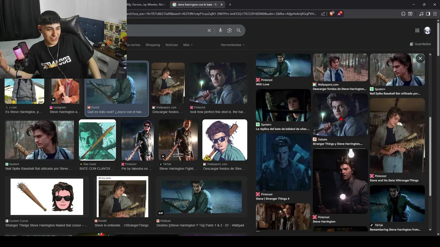Open side panel light bulb Steve Harrington image
440x247 pixels.
[x=340, y=181]
